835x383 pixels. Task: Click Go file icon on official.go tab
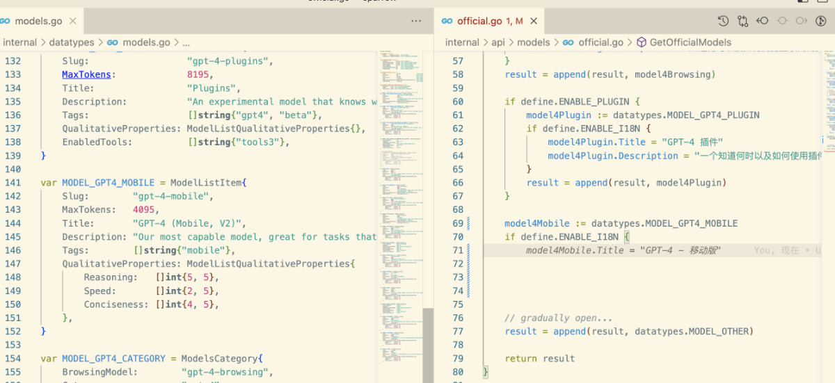447,22
